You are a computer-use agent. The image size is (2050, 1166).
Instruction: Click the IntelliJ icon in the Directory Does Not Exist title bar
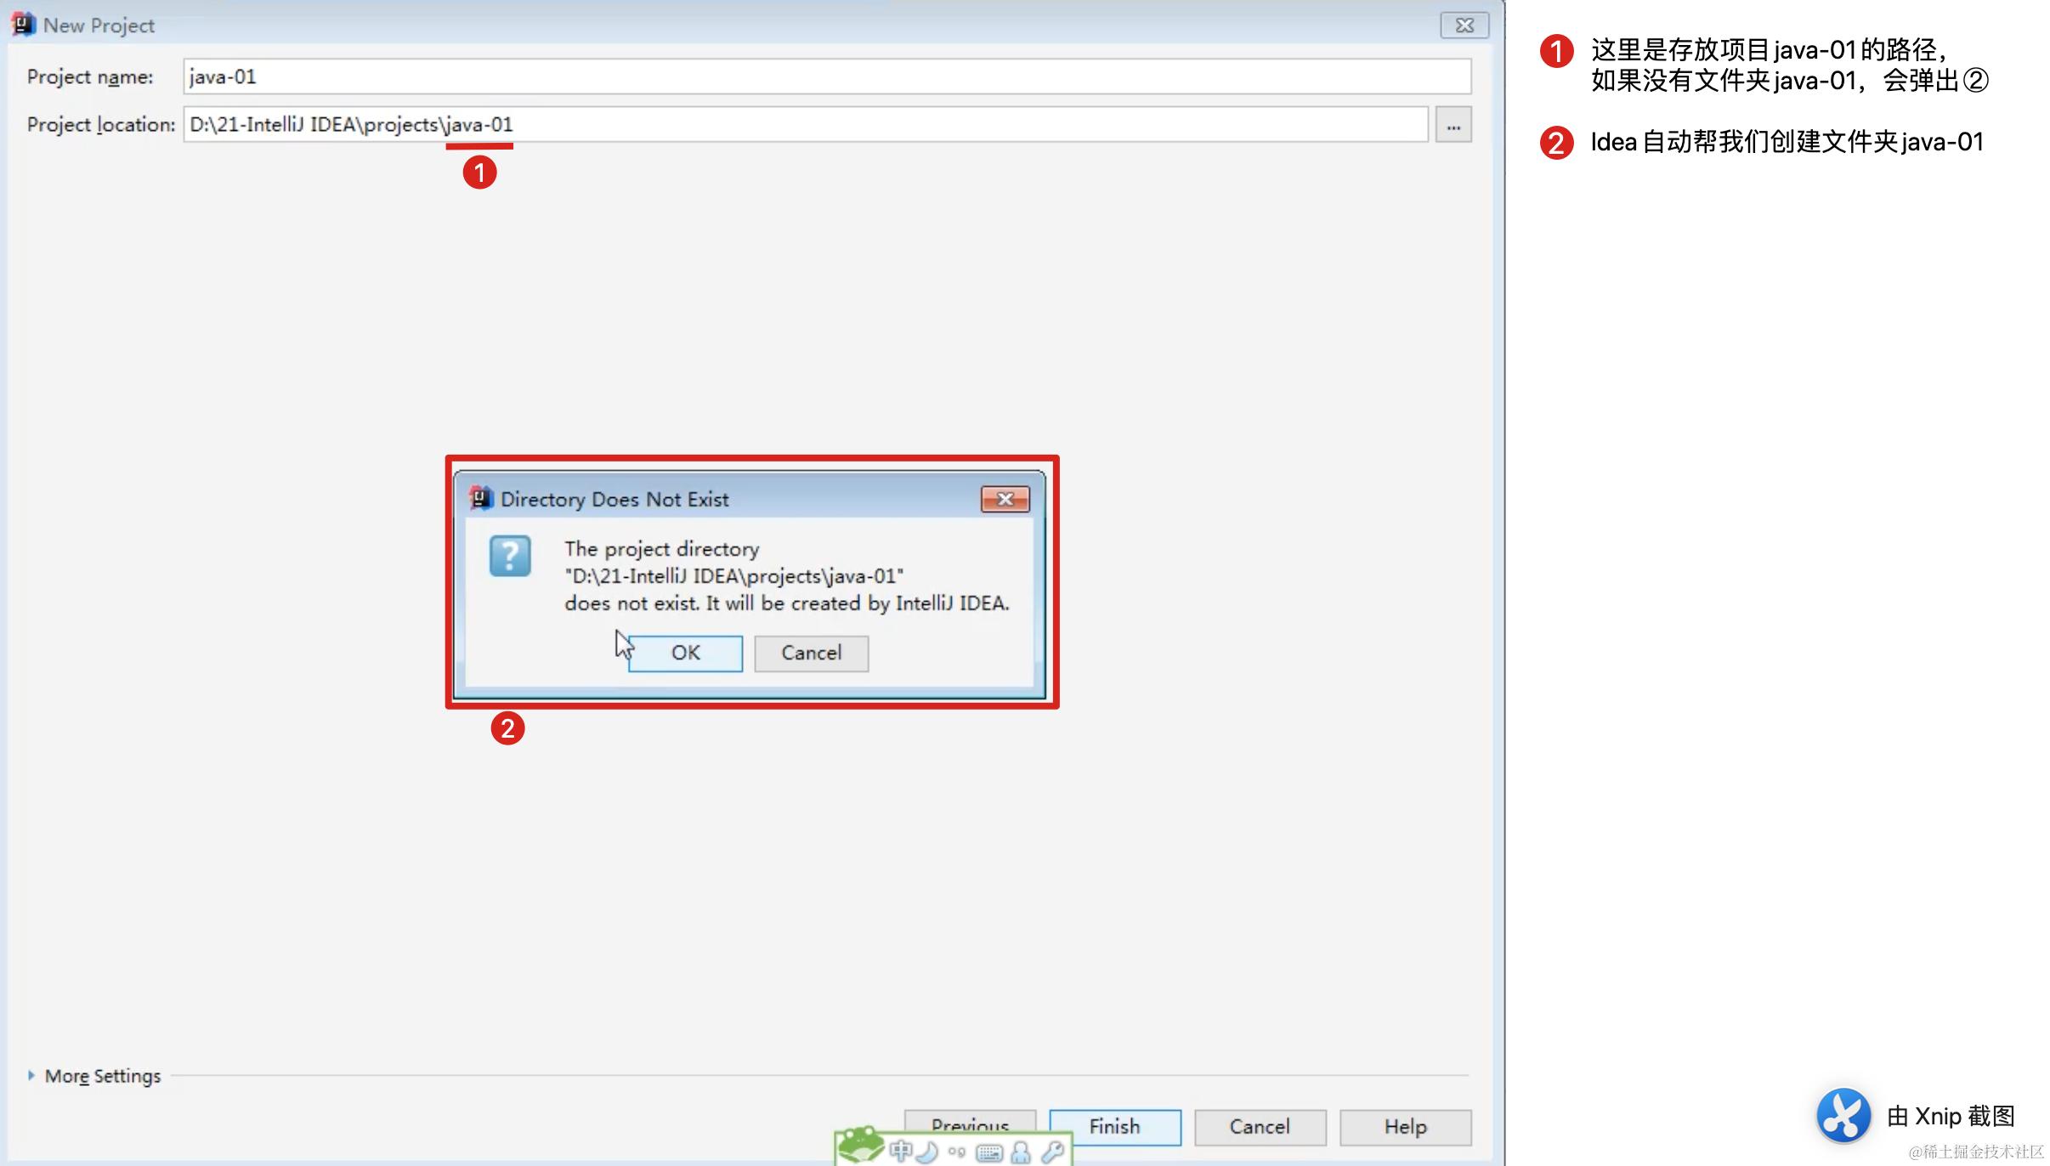point(481,499)
